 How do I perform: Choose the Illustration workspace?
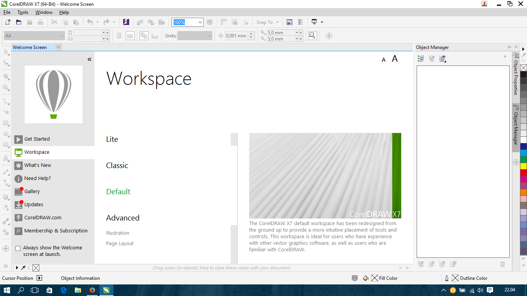coord(118,233)
